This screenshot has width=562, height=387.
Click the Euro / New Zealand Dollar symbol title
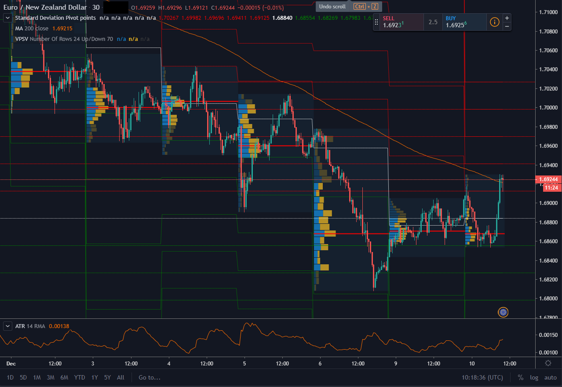coord(46,7)
